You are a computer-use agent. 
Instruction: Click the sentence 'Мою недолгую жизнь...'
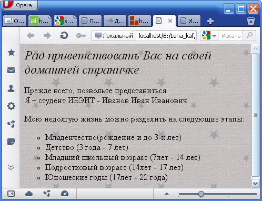click(x=134, y=119)
